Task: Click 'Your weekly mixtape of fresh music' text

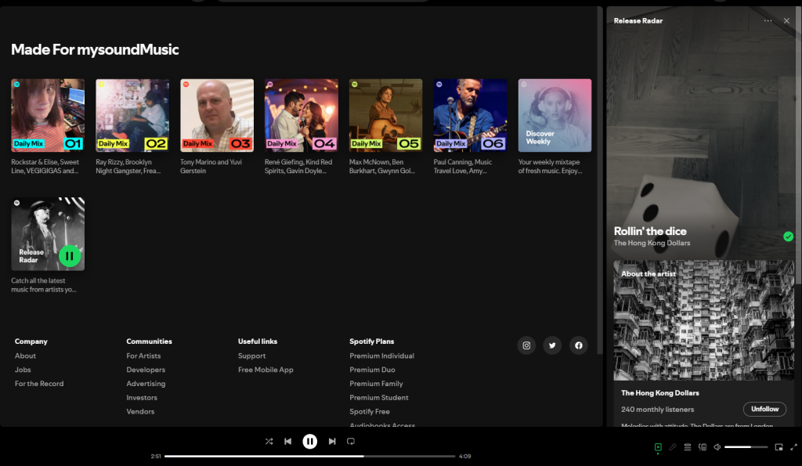Action: 550,166
